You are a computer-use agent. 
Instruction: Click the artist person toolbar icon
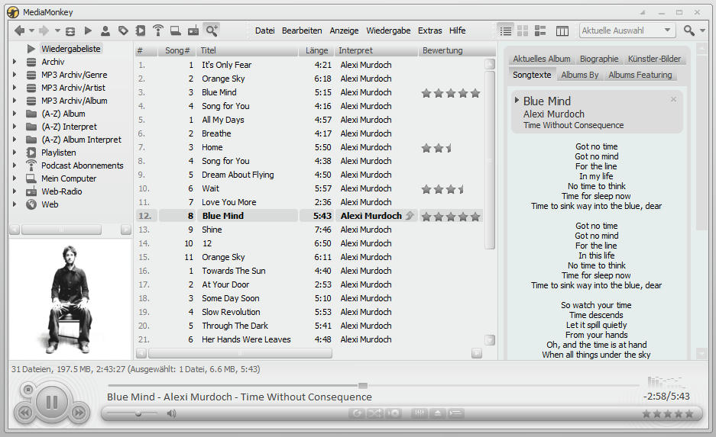coord(105,31)
